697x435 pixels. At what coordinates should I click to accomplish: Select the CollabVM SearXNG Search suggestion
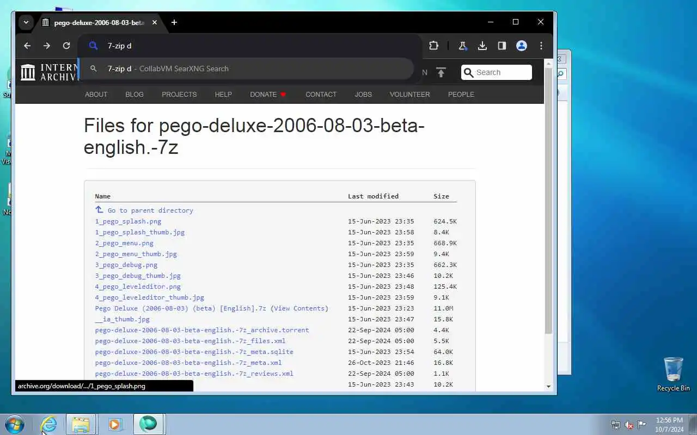[x=246, y=69]
